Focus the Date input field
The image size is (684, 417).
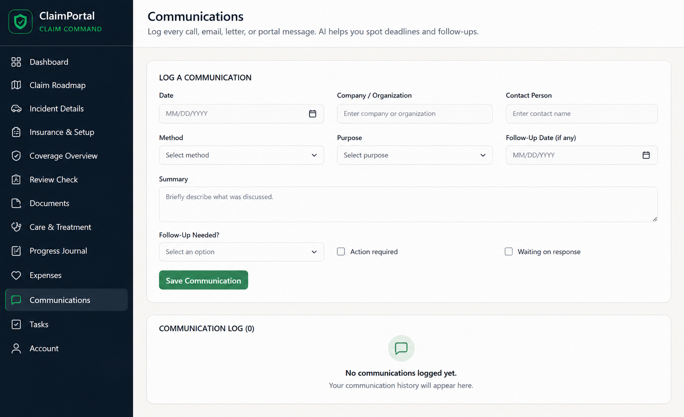click(241, 114)
